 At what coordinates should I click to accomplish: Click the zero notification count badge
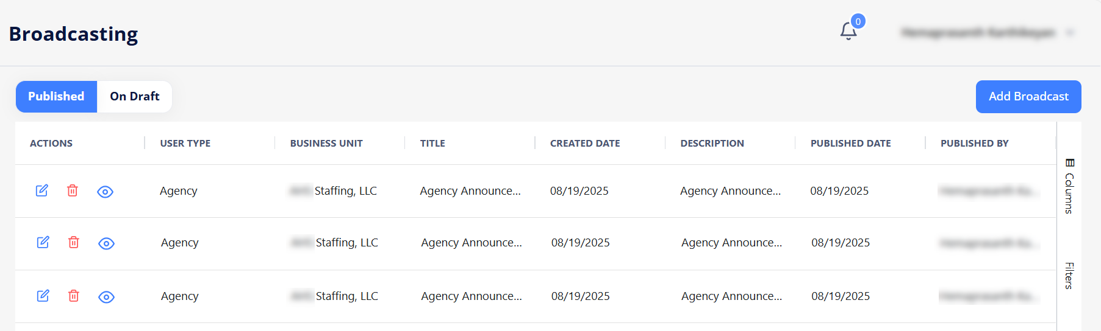858,21
